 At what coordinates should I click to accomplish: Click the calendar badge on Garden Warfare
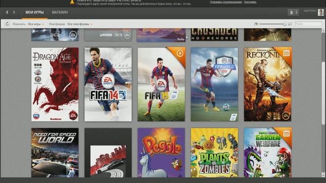pos(286,133)
